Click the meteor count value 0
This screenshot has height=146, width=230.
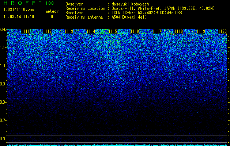pyautogui.click(x=52, y=17)
